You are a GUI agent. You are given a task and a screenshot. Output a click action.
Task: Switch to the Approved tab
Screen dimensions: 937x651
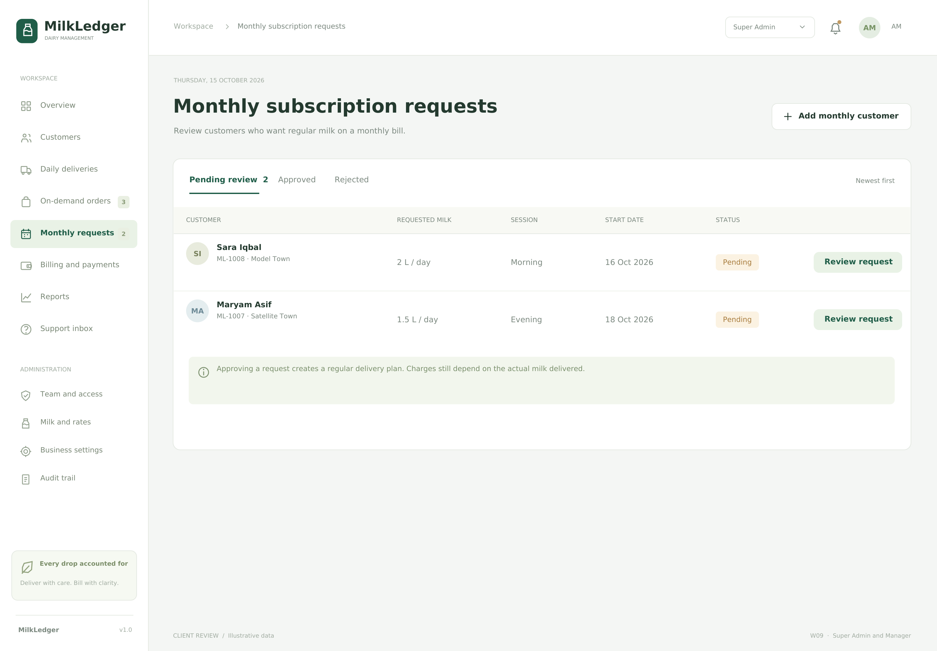(297, 180)
